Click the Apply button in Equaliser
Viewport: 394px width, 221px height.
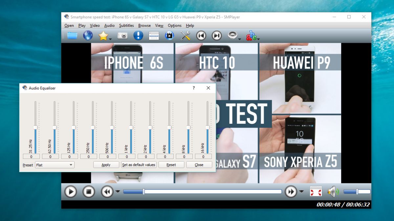click(x=106, y=165)
